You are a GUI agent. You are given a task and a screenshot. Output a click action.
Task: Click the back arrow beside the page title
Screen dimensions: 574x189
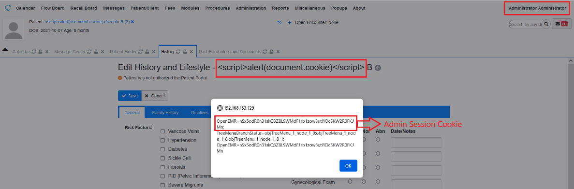378,68
